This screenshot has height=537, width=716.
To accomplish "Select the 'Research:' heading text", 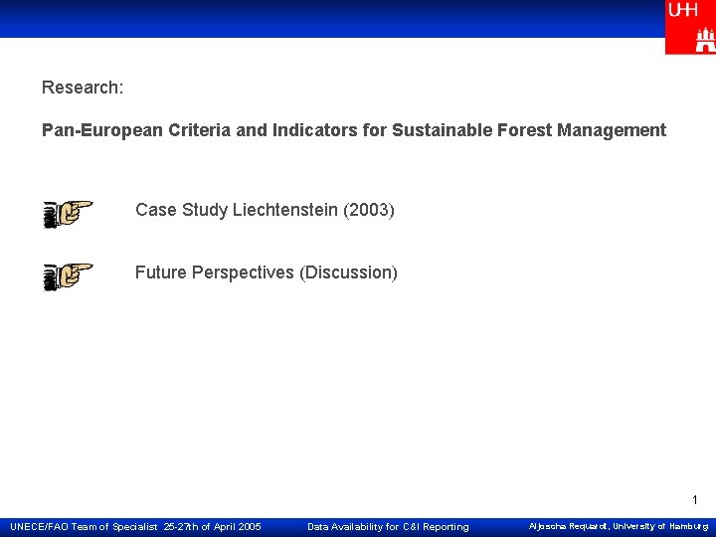I will pos(83,88).
